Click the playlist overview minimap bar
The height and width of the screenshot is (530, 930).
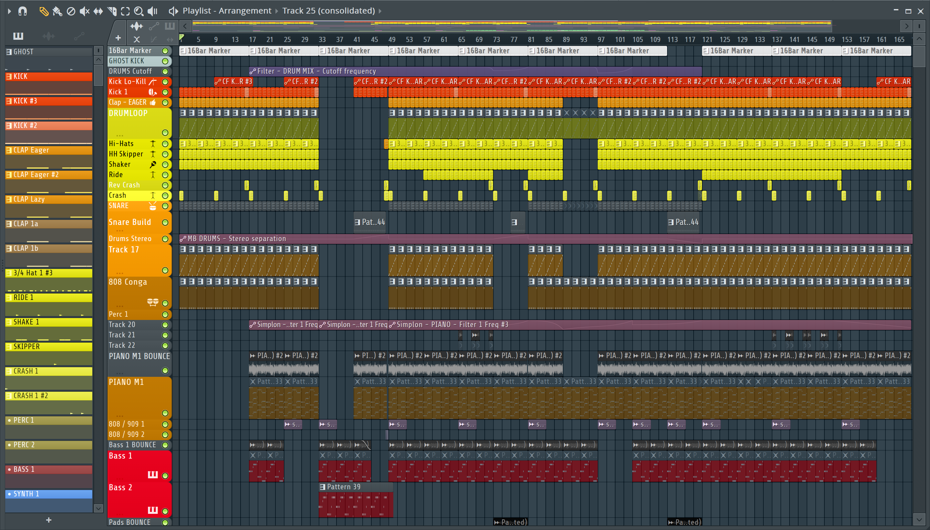pos(512,26)
